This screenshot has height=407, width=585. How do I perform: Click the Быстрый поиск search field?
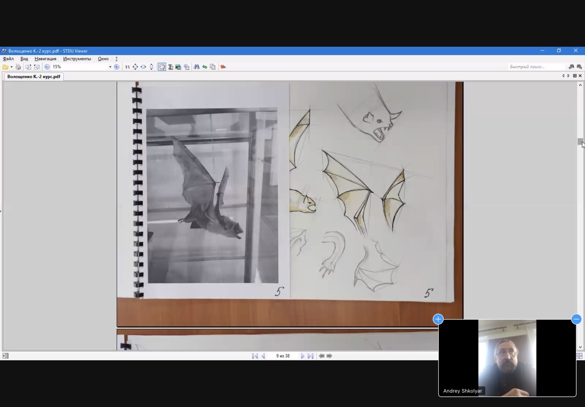(x=536, y=67)
